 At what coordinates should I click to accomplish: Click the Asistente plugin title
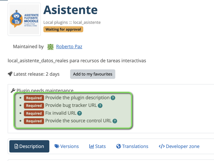[x=70, y=10]
